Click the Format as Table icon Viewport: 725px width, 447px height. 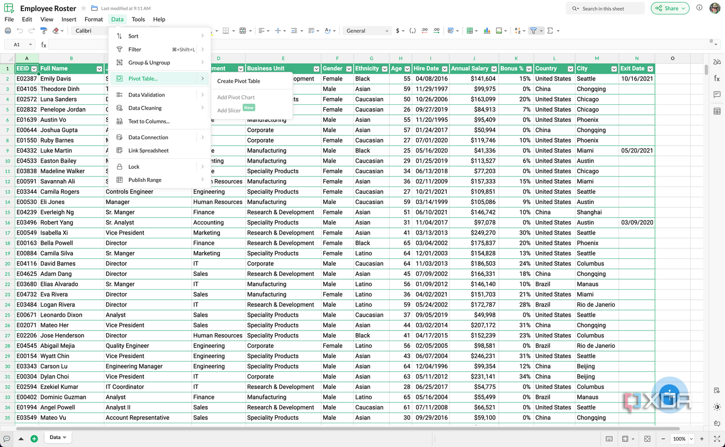[x=470, y=31]
